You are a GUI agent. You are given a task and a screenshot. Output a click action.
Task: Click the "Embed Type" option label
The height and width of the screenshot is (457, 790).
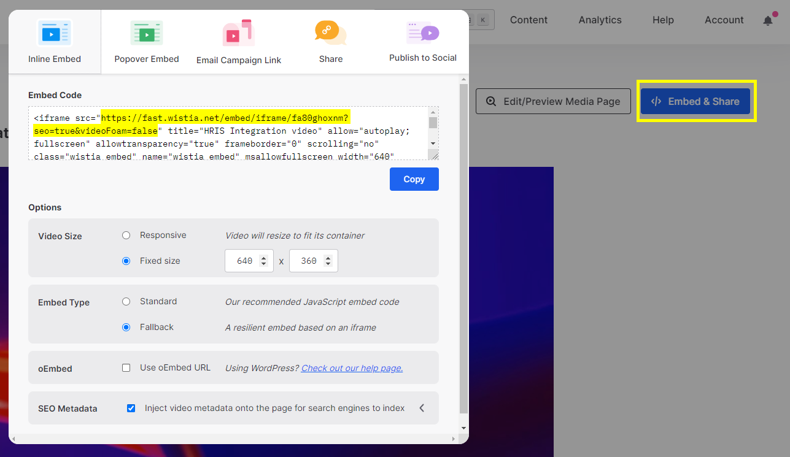tap(64, 302)
